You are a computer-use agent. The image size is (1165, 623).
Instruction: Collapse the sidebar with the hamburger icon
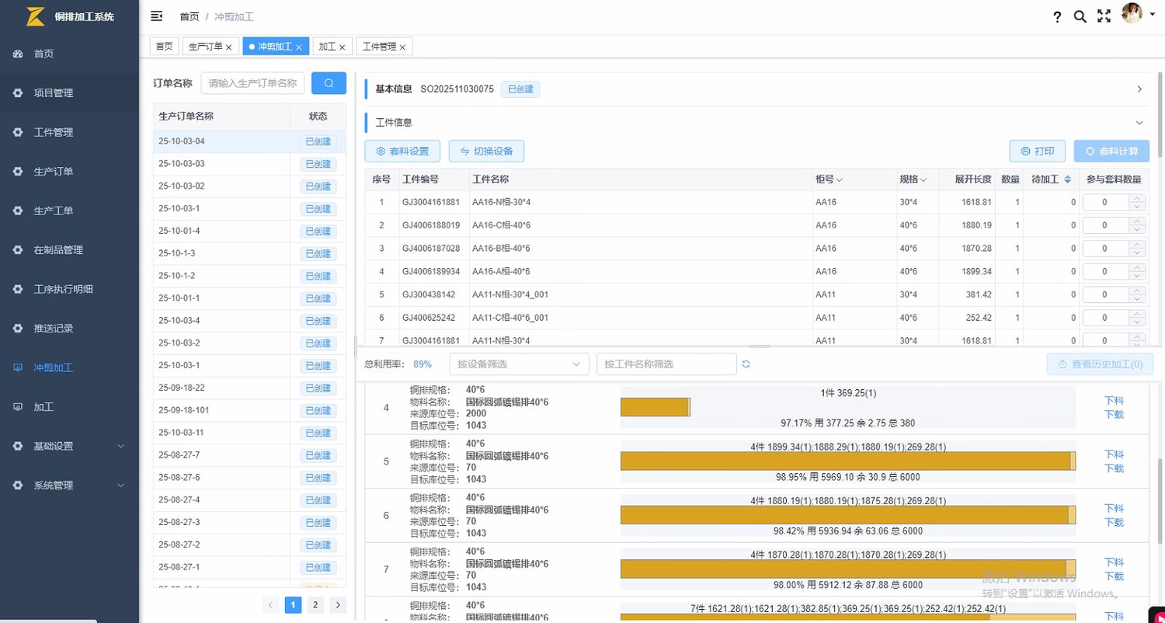pyautogui.click(x=156, y=16)
